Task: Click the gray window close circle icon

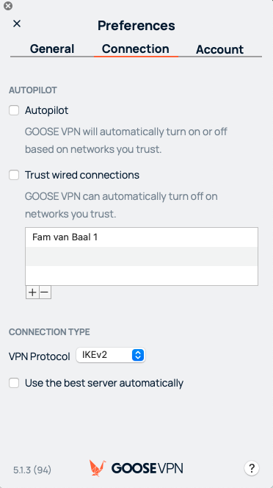Action: (x=8, y=6)
